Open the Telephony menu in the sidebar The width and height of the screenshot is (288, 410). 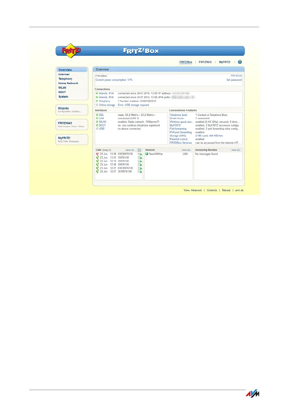click(x=65, y=79)
